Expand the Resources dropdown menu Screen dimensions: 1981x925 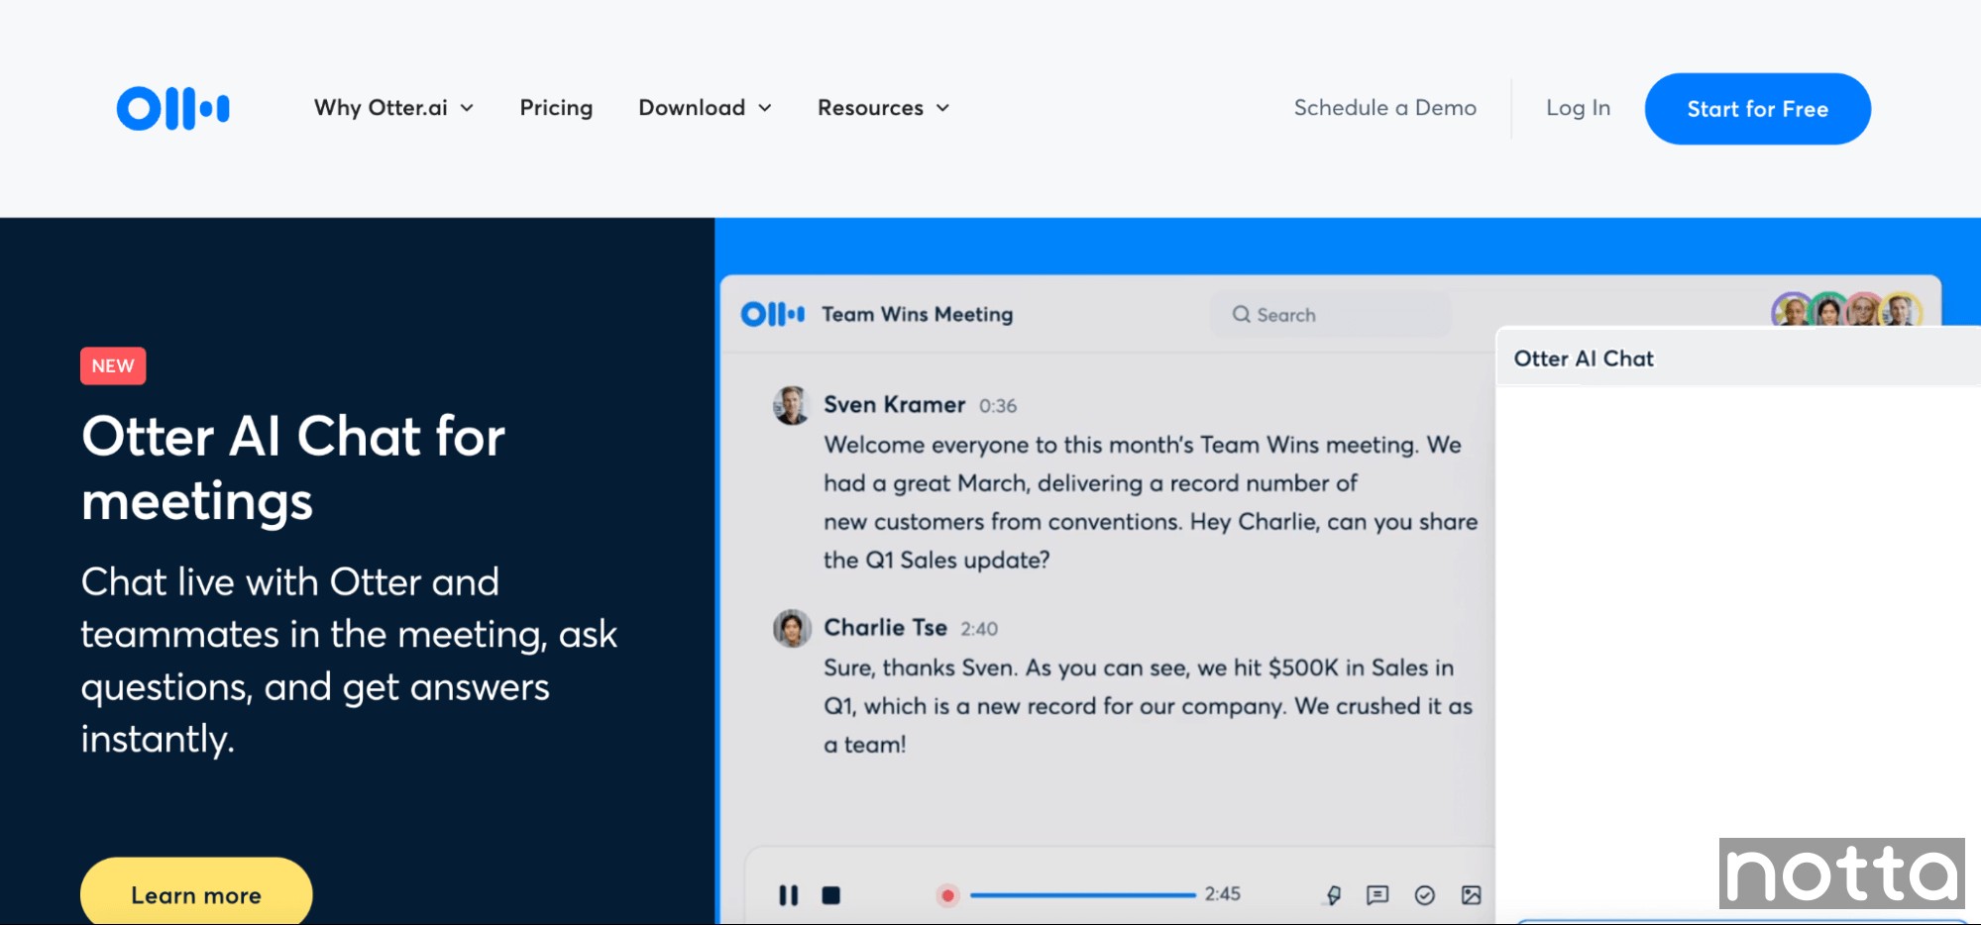click(883, 108)
